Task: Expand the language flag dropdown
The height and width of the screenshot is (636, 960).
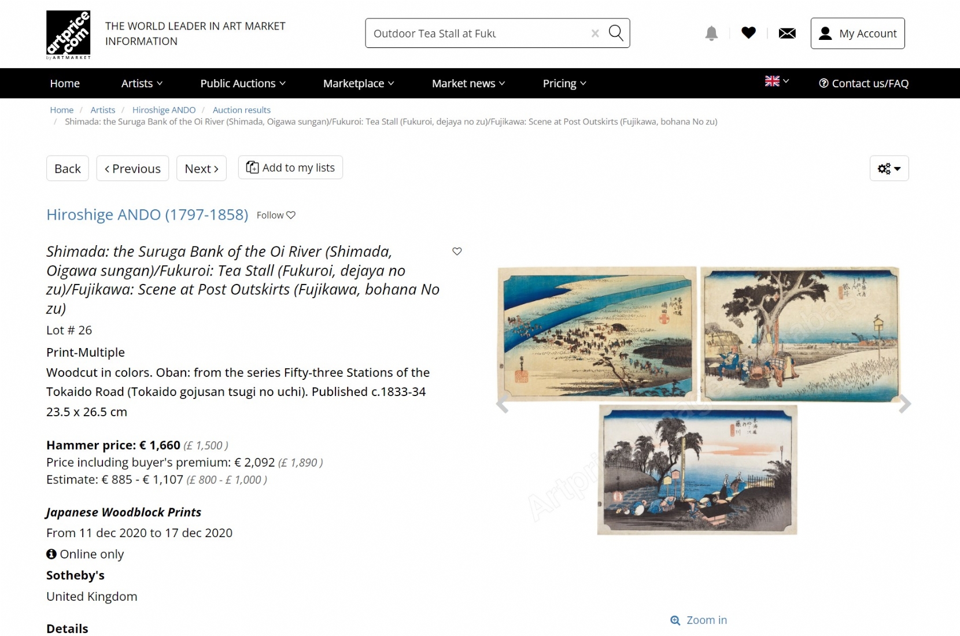Action: [x=777, y=82]
